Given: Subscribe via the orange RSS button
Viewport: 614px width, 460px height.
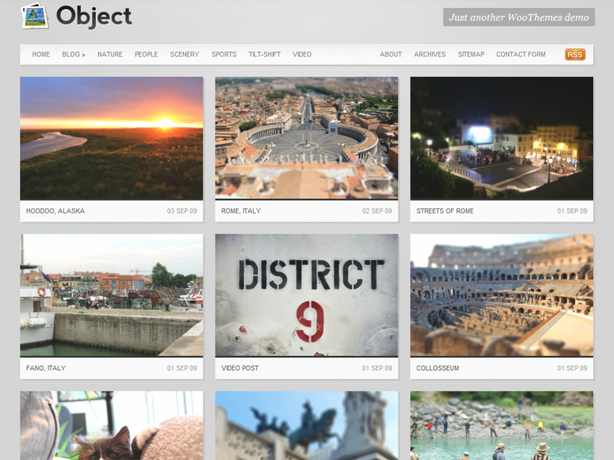Looking at the screenshot, I should tap(575, 55).
